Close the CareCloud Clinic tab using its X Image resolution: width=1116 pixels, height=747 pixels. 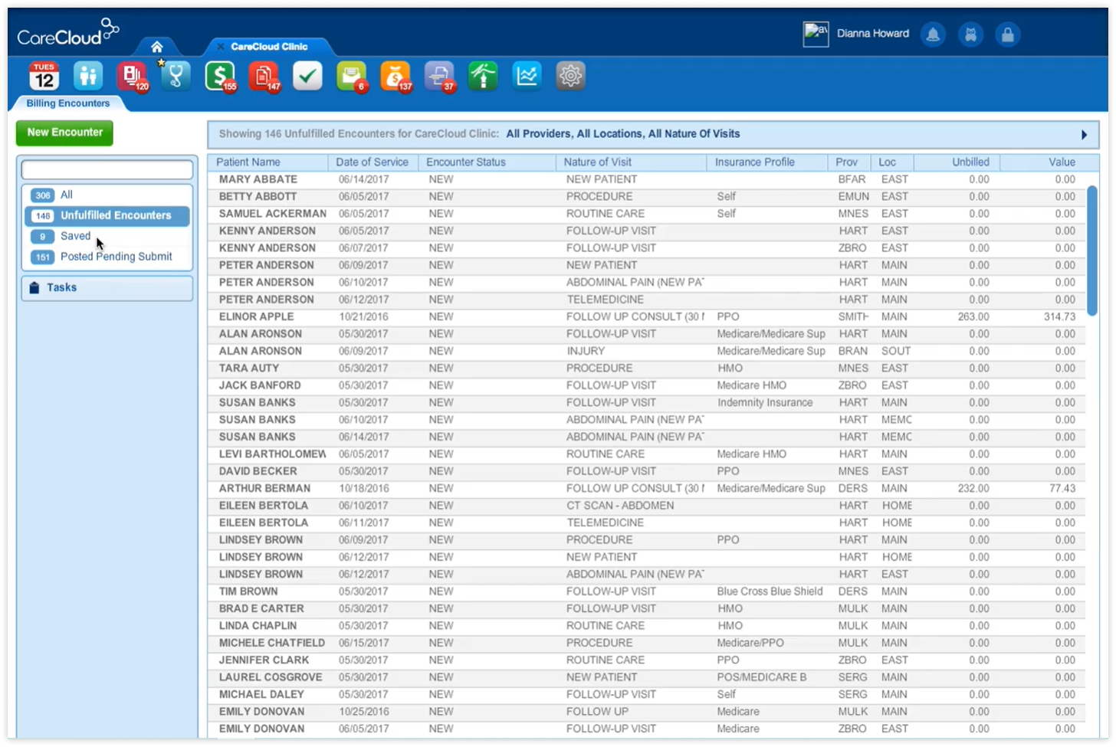[220, 47]
